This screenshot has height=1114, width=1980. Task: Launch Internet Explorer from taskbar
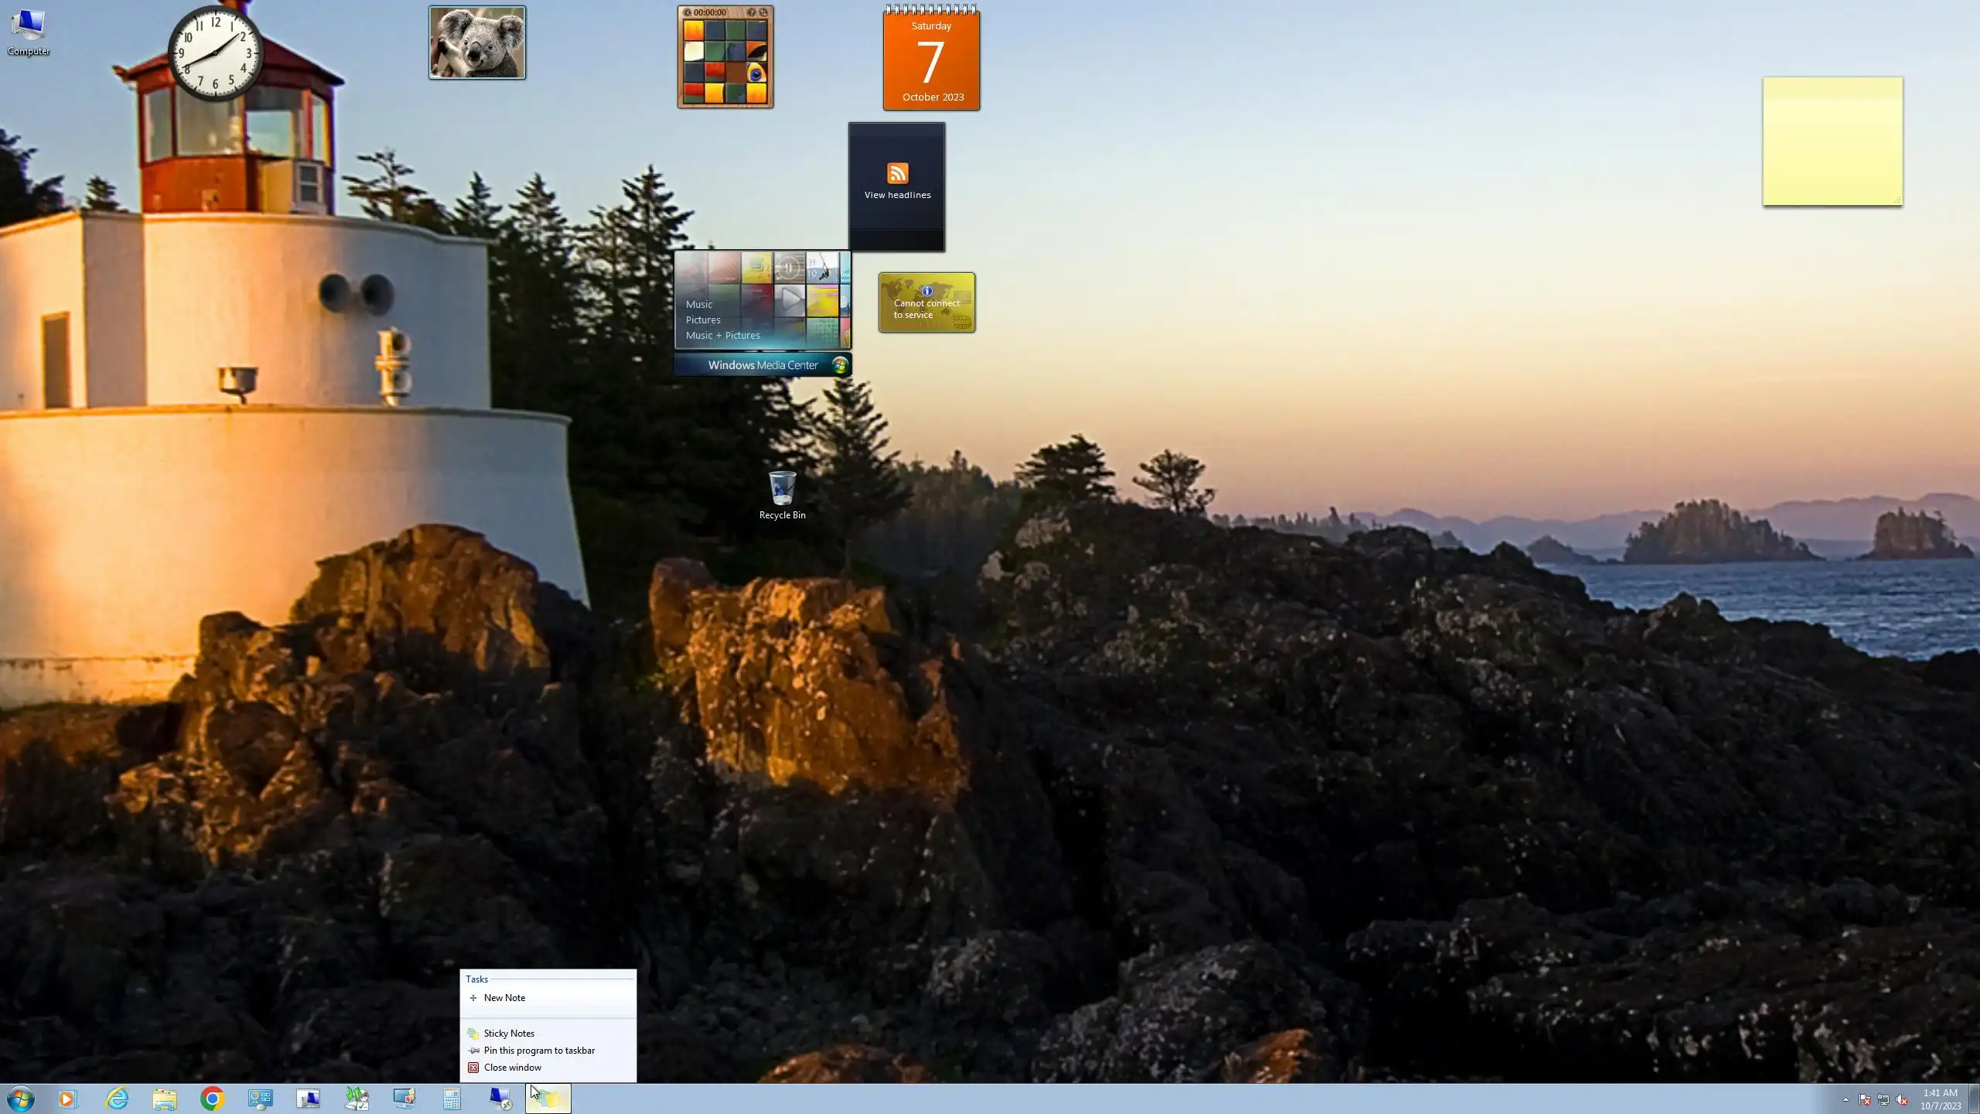[x=117, y=1099]
